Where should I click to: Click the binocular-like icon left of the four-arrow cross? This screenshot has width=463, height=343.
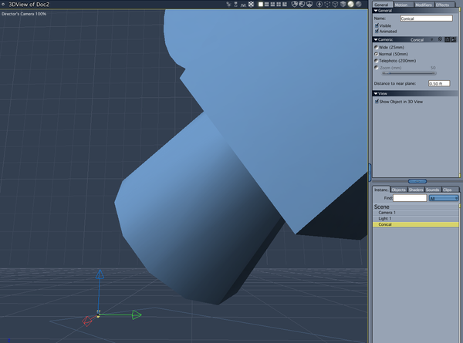pos(243,5)
